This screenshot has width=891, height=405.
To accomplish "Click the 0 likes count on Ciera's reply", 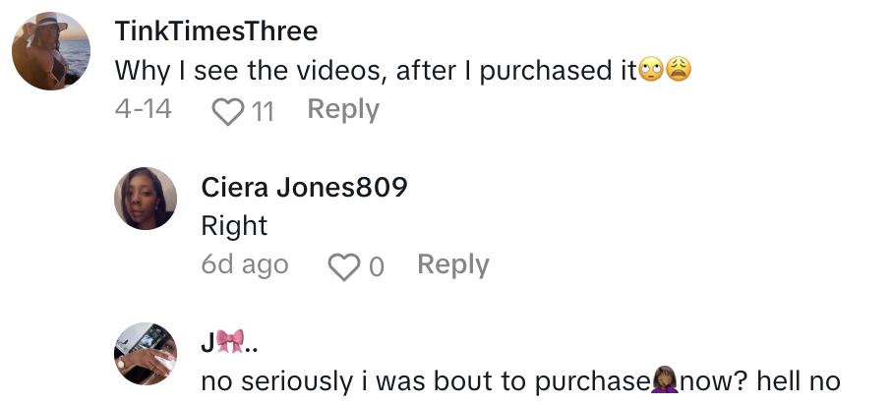I will click(376, 266).
